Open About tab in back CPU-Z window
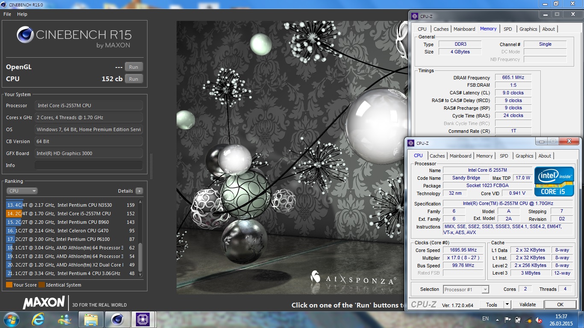Viewport: 584px width, 328px height. pyautogui.click(x=549, y=29)
